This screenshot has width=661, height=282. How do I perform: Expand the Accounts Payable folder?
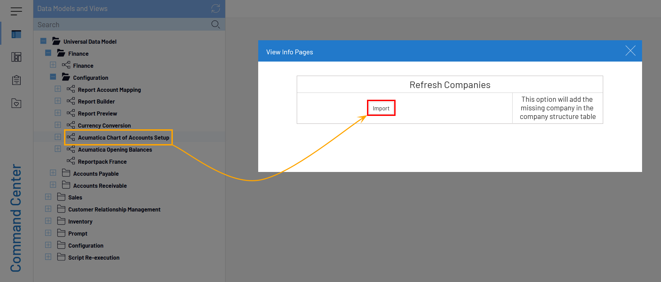[x=53, y=173]
